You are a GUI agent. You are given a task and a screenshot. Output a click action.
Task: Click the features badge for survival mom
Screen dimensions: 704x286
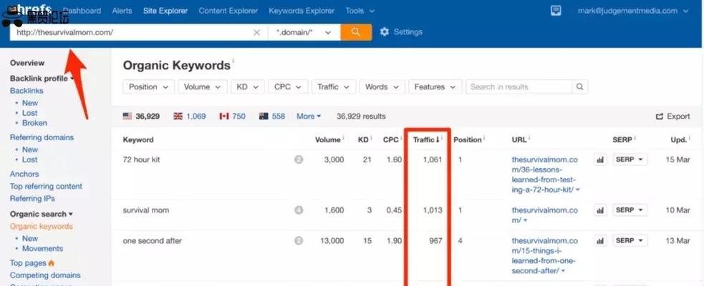point(299,209)
